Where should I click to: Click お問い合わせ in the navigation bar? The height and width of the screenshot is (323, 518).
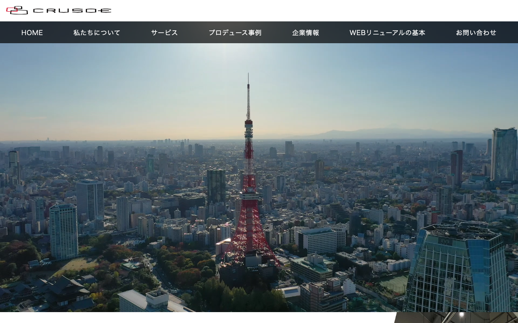[476, 33]
